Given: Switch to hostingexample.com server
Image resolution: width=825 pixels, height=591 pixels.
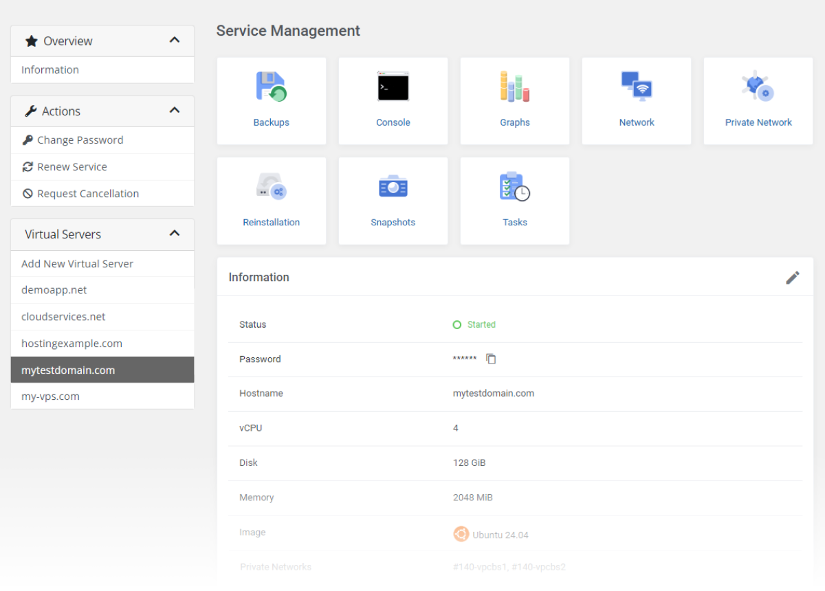Looking at the screenshot, I should 102,344.
